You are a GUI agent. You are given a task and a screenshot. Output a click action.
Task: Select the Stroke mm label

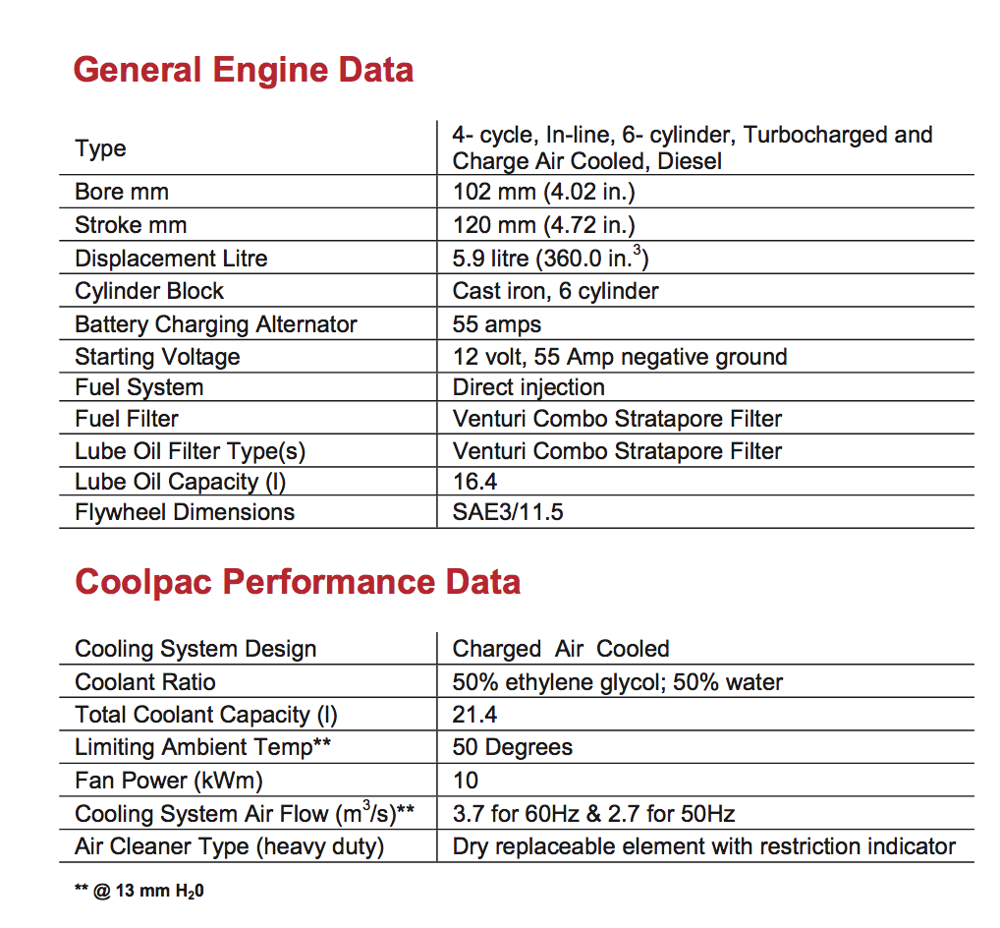(131, 225)
